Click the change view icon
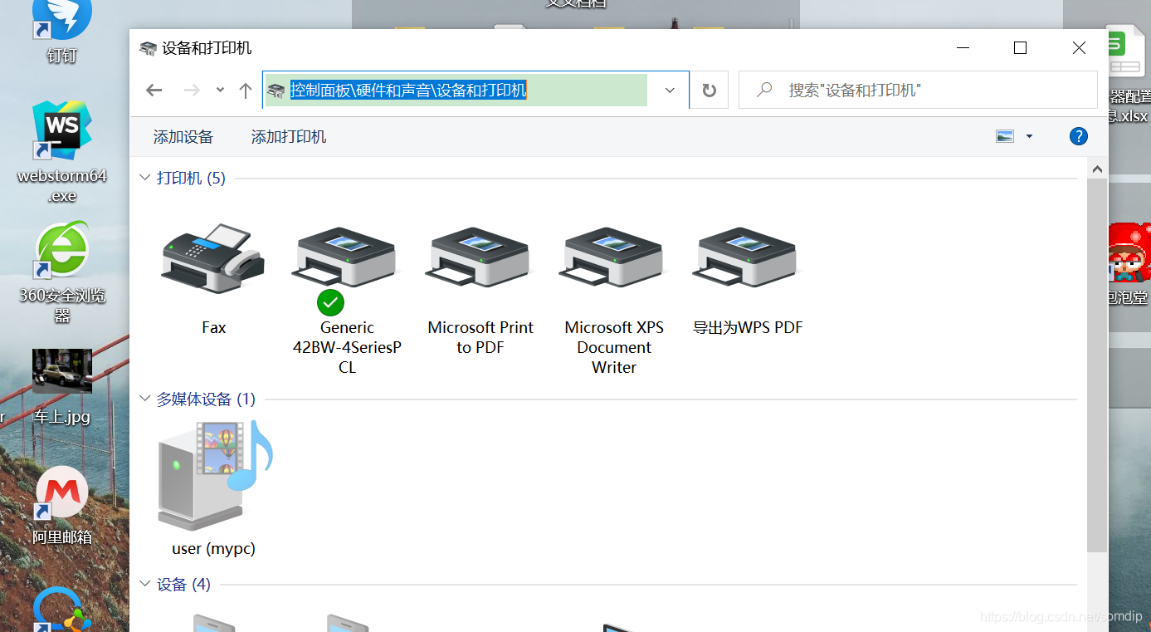Image resolution: width=1151 pixels, height=632 pixels. (x=1005, y=136)
